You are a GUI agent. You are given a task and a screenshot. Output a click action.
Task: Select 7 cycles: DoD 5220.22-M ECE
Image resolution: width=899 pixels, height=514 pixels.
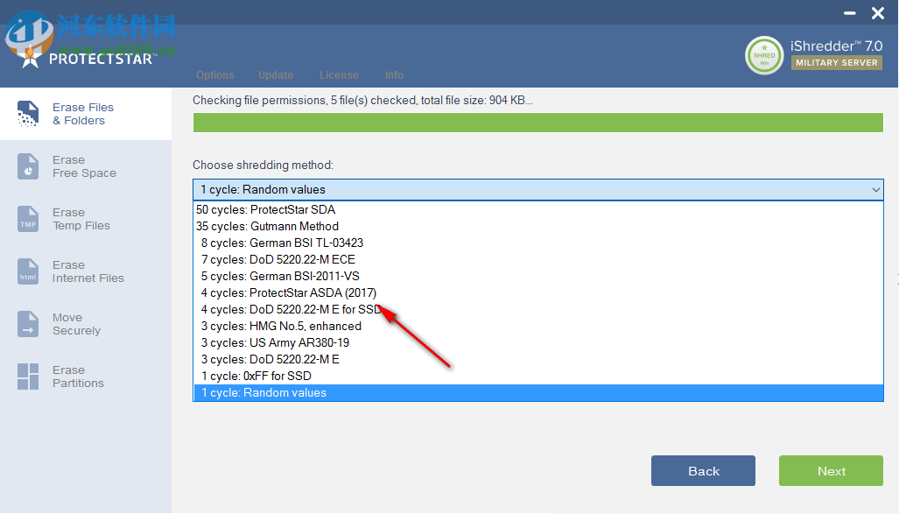point(537,259)
